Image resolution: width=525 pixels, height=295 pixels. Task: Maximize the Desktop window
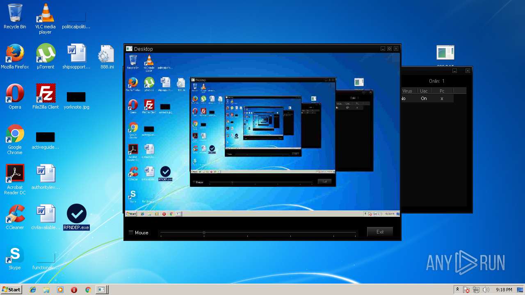click(389, 49)
